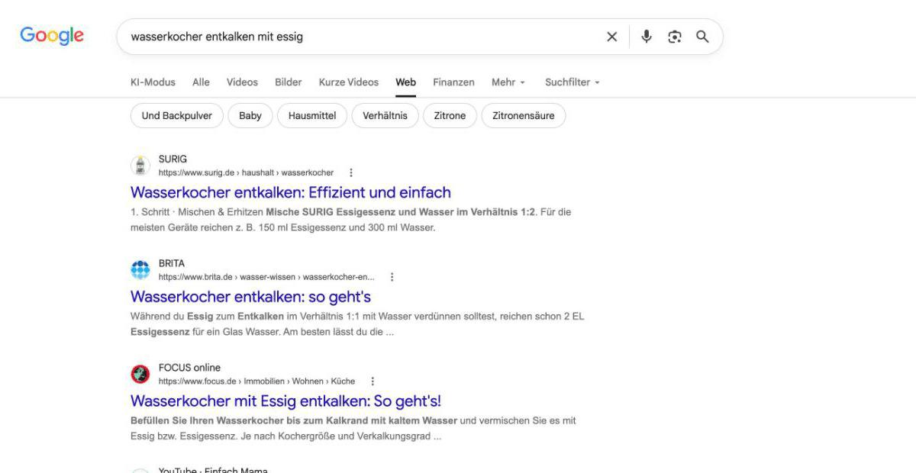Open 'Wasserkocher mit Essig entkalken: So geht's!' result
Viewport: 916px width, 473px height.
pos(285,401)
